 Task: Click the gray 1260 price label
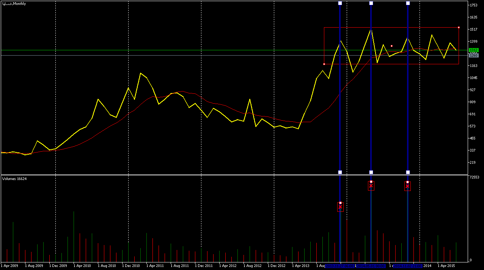473,56
